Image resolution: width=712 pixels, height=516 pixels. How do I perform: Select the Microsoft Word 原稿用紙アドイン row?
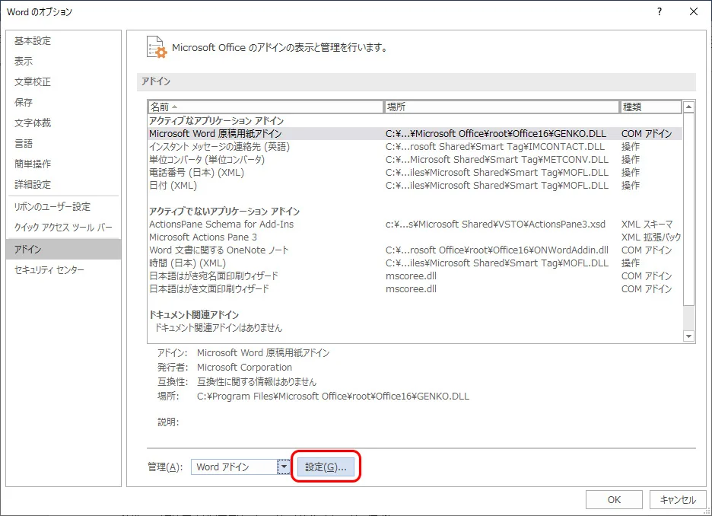tap(215, 134)
